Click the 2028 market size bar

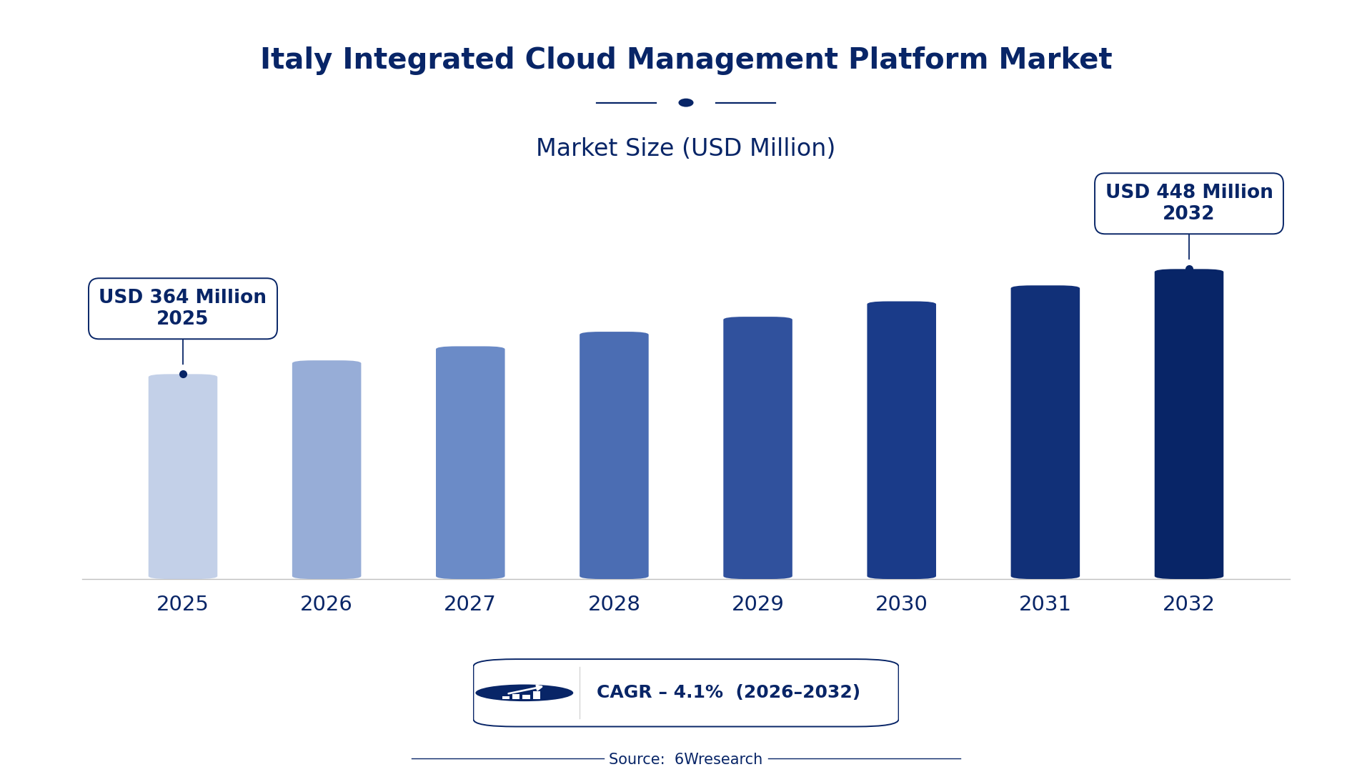point(614,455)
